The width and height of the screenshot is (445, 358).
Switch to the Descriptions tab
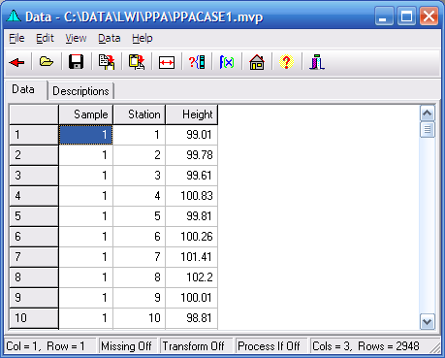coord(80,91)
